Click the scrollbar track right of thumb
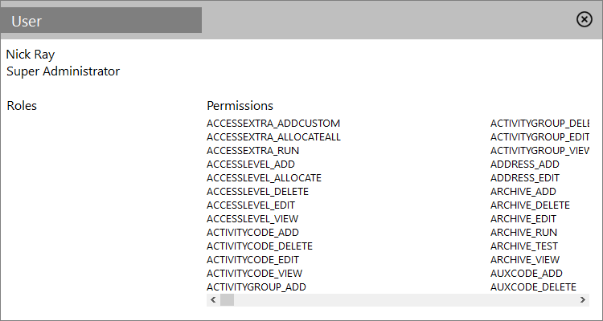The width and height of the screenshot is (603, 321). tap(404, 300)
